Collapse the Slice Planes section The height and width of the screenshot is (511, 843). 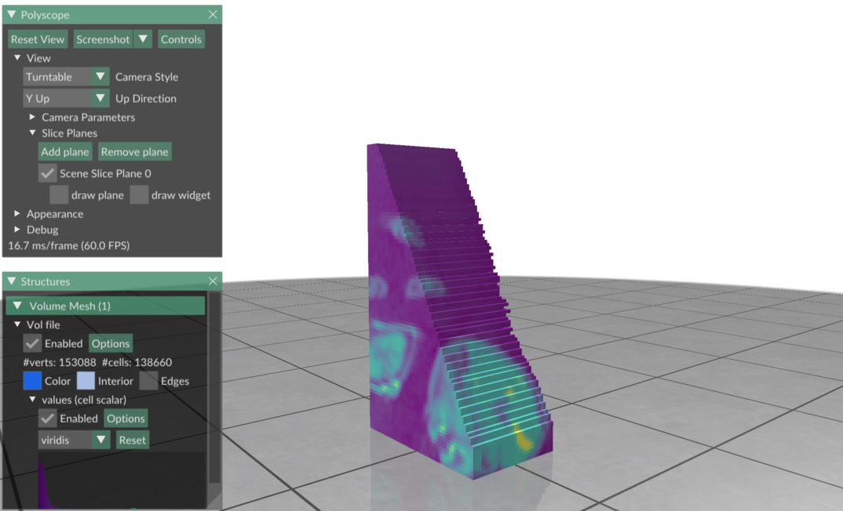coord(33,133)
